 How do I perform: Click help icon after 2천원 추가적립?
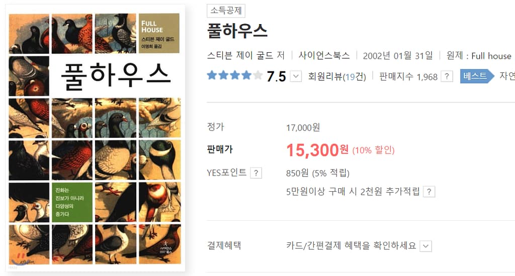pos(430,192)
